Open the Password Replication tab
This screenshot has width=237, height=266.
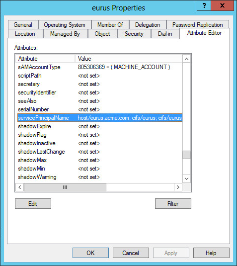tap(198, 25)
